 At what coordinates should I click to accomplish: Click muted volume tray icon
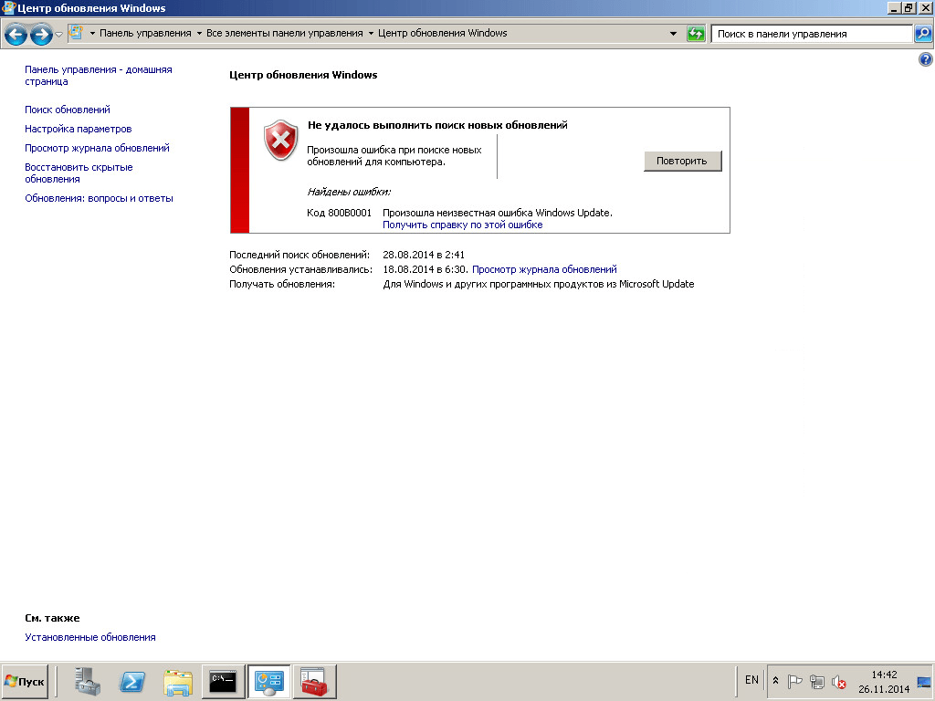(839, 681)
